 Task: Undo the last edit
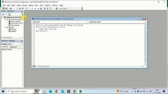tap(26, 8)
